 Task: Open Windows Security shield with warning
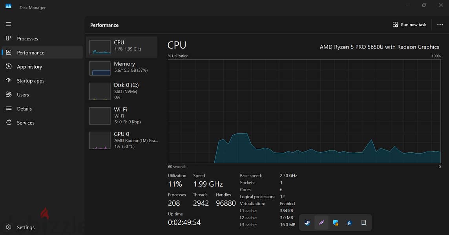pos(335,222)
